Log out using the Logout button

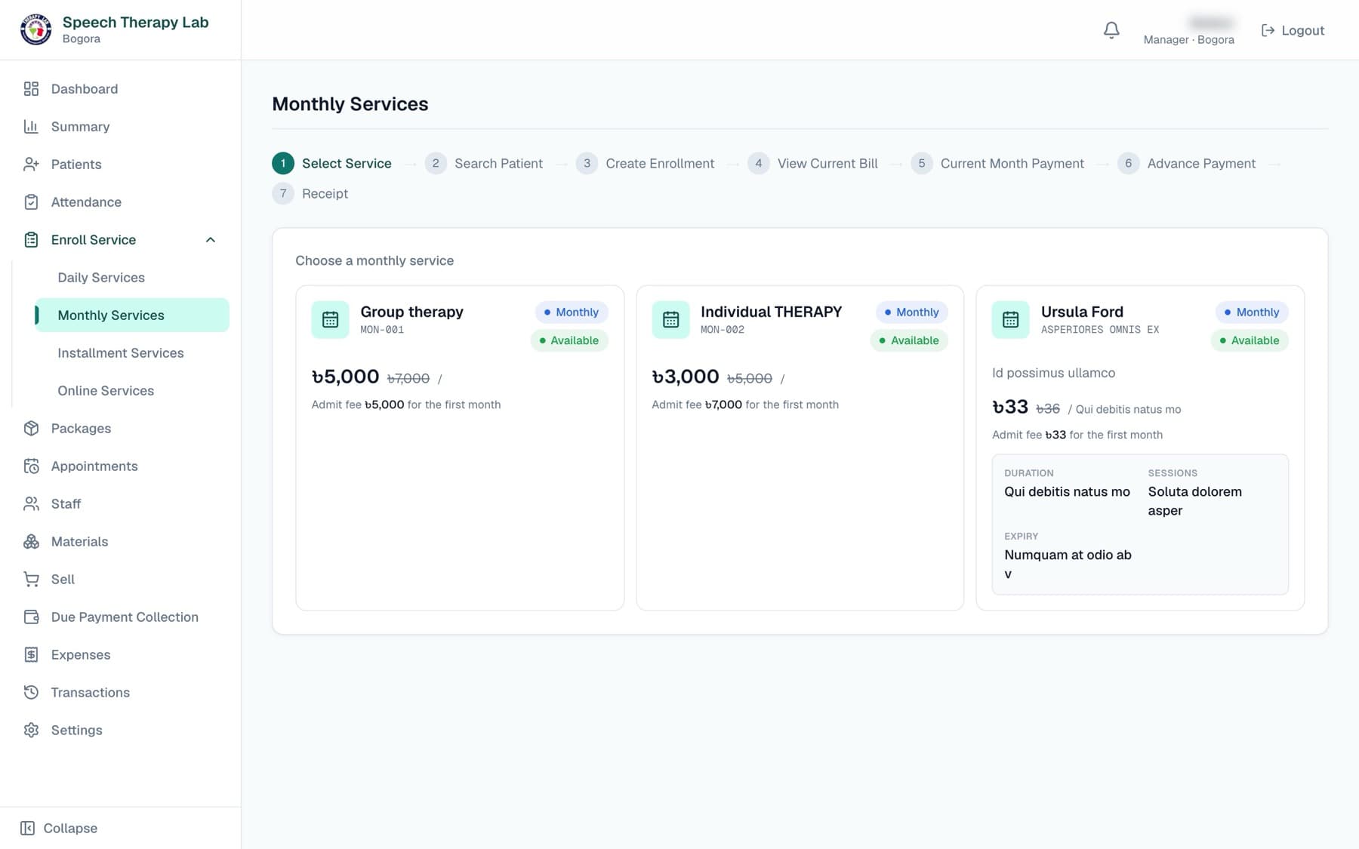pos(1293,30)
